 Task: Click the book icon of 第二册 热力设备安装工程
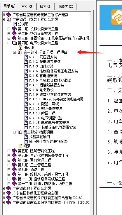[x=14, y=33]
